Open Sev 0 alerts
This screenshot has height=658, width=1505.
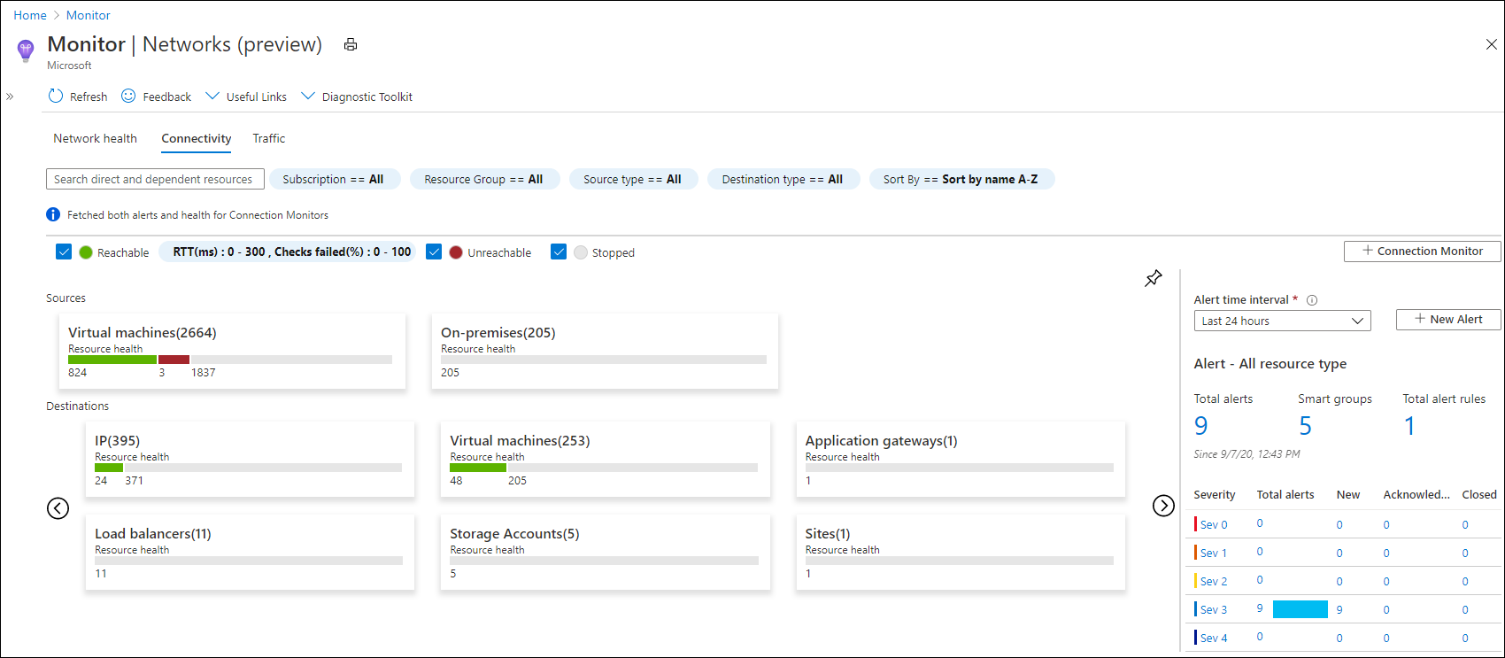(x=1214, y=524)
